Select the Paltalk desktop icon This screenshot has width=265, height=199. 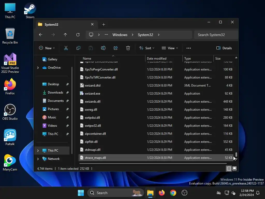(x=10, y=137)
